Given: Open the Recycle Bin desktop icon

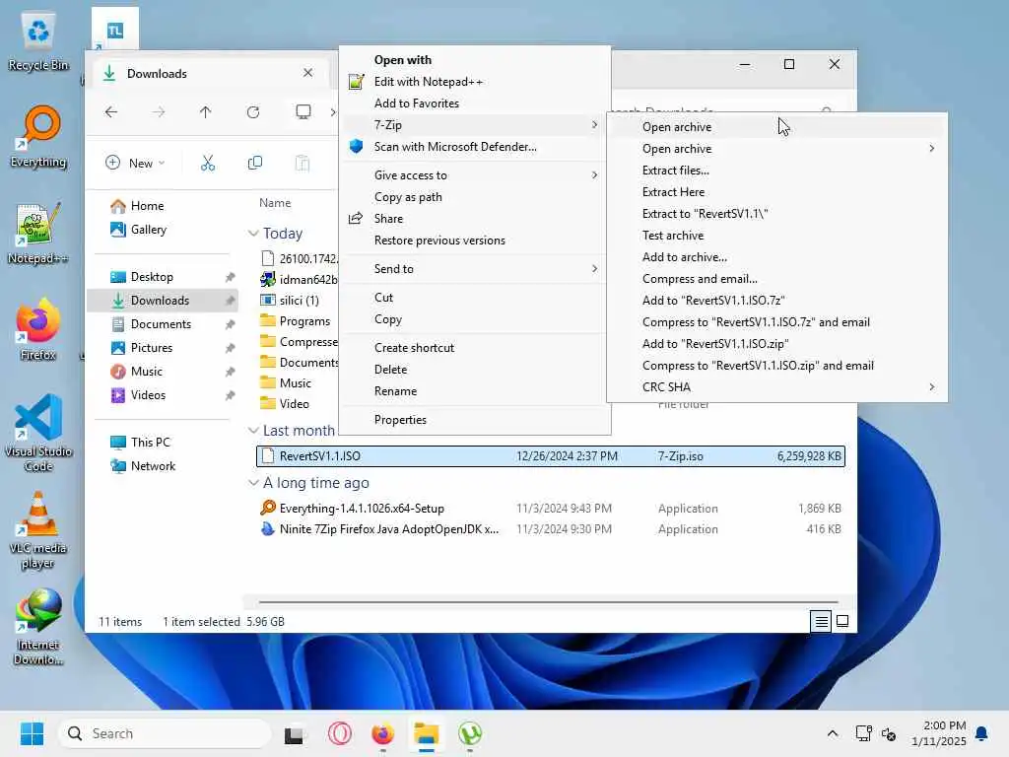Looking at the screenshot, I should [38, 41].
